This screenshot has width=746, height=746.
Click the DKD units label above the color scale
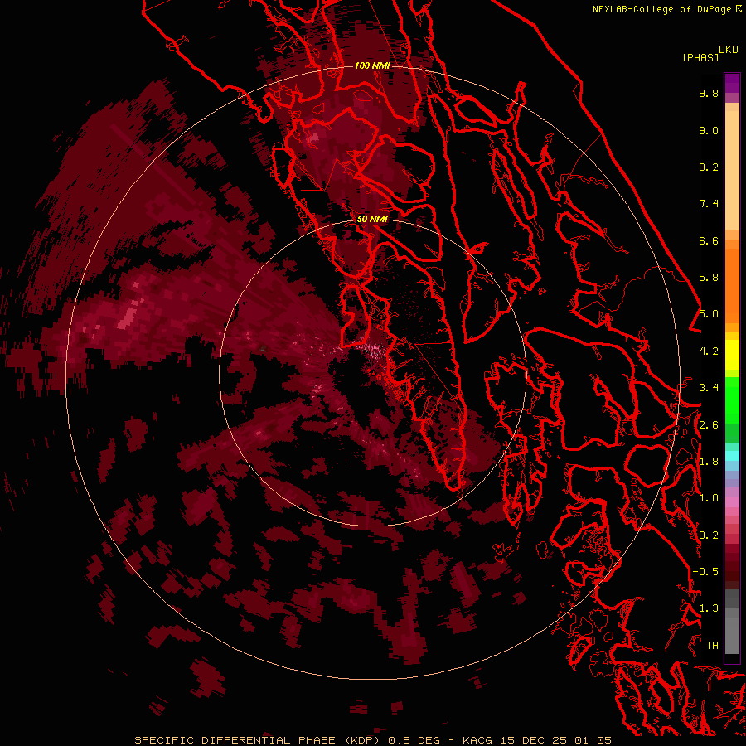(x=728, y=50)
